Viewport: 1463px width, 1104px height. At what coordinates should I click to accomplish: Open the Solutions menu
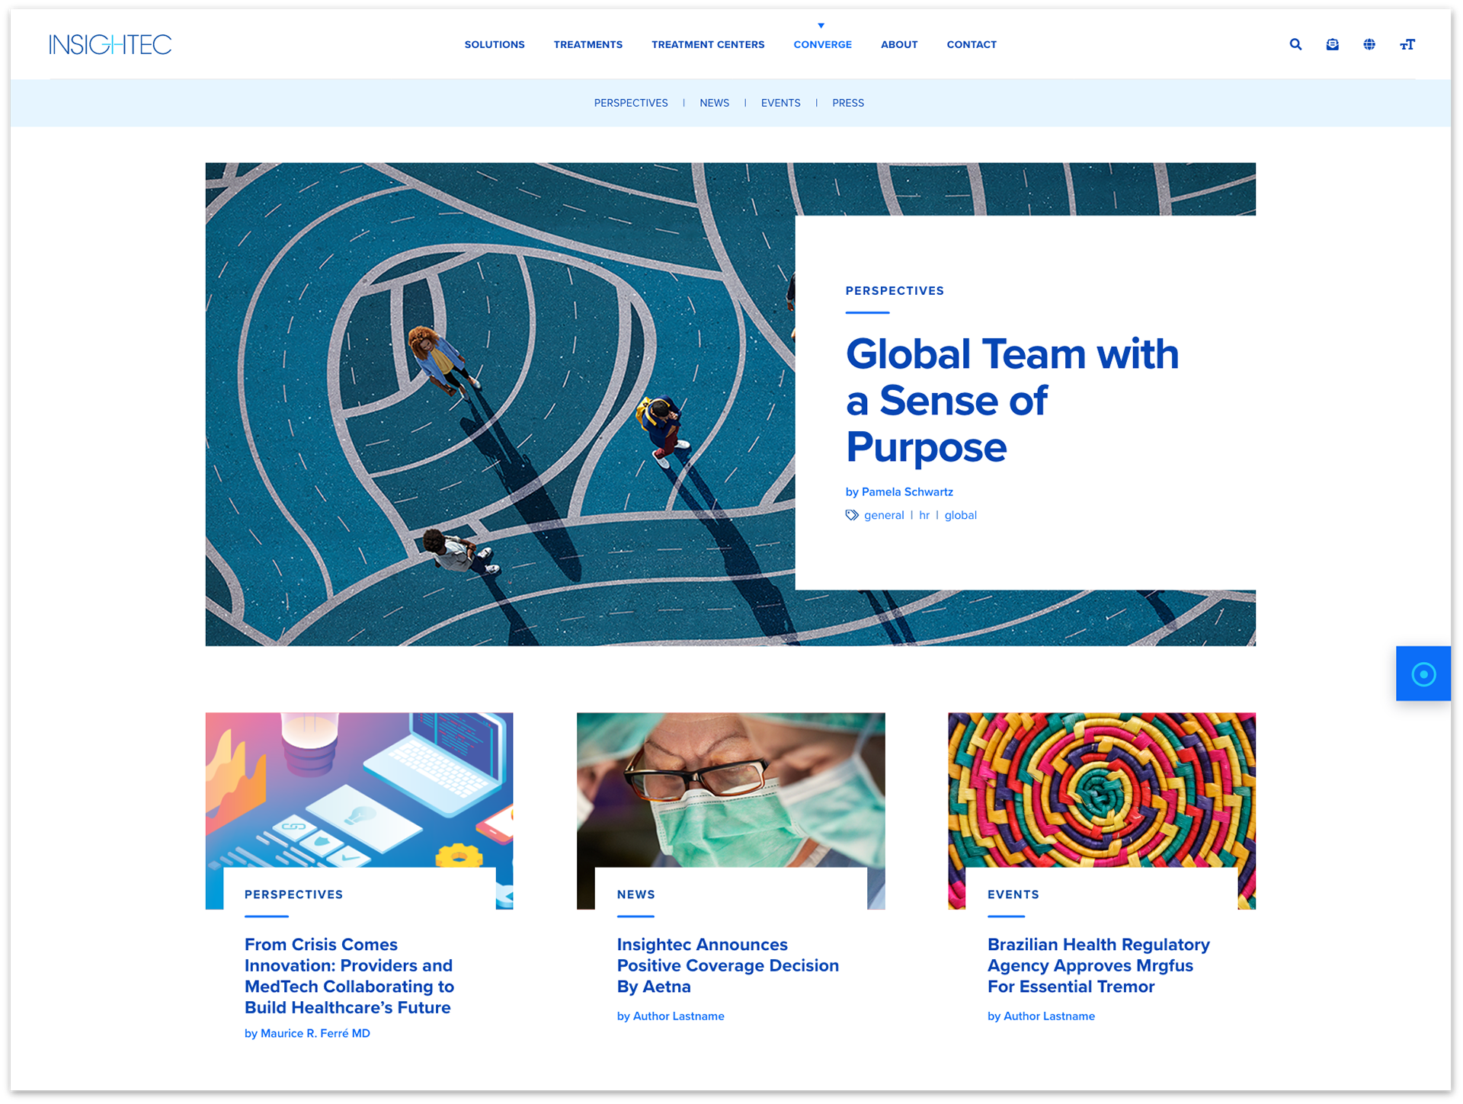coord(495,44)
